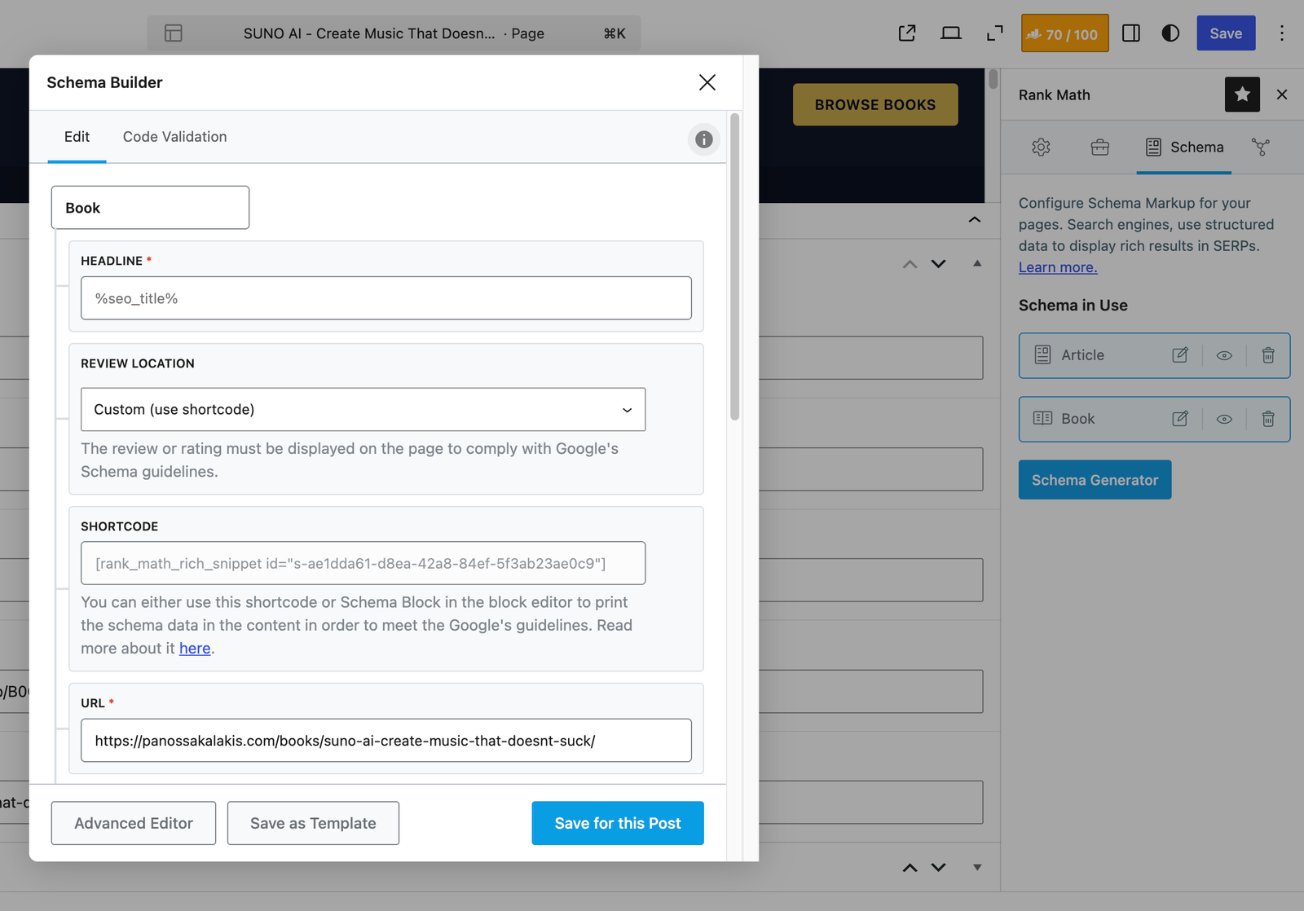Click the editor canvas scrollbar thumb

tap(993, 79)
